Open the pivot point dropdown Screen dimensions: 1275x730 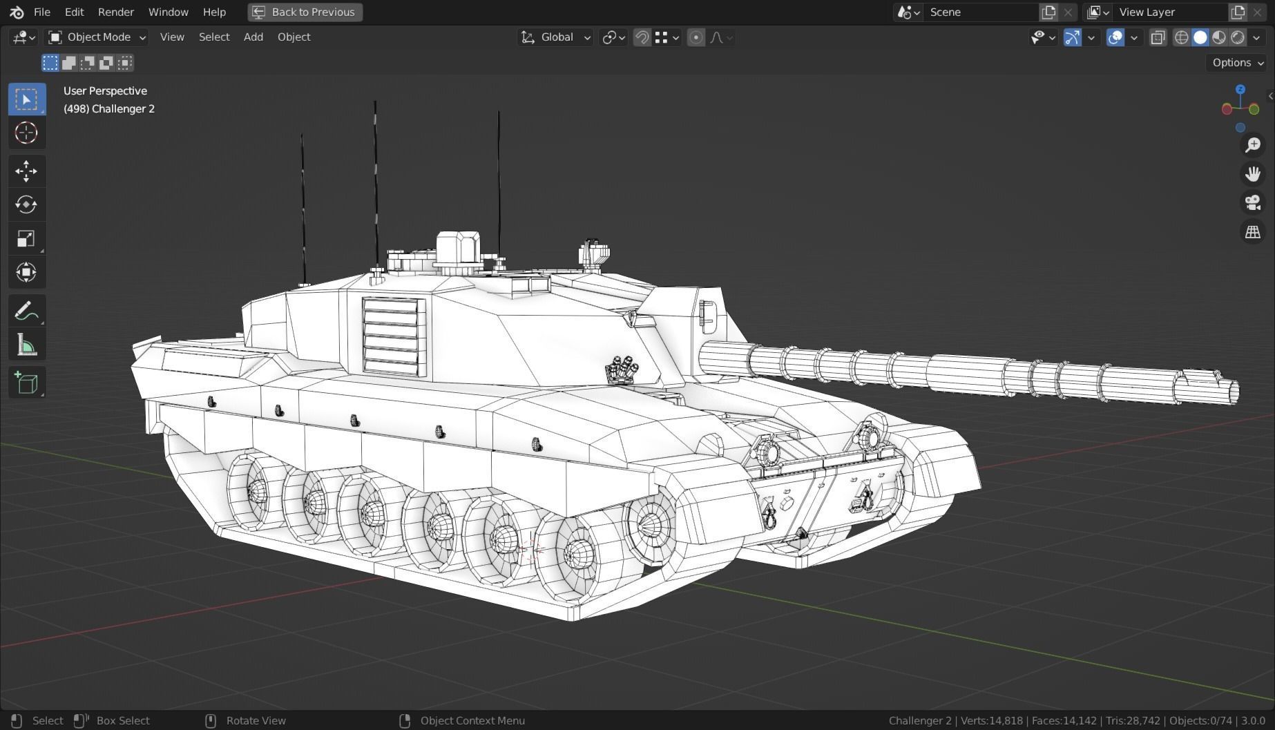coord(613,37)
